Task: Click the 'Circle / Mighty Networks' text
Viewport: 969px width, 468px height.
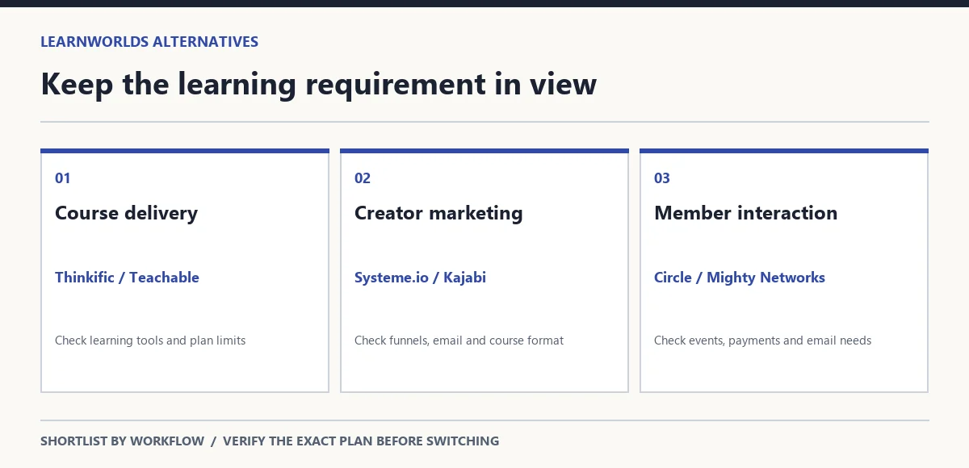Action: pyautogui.click(x=740, y=278)
